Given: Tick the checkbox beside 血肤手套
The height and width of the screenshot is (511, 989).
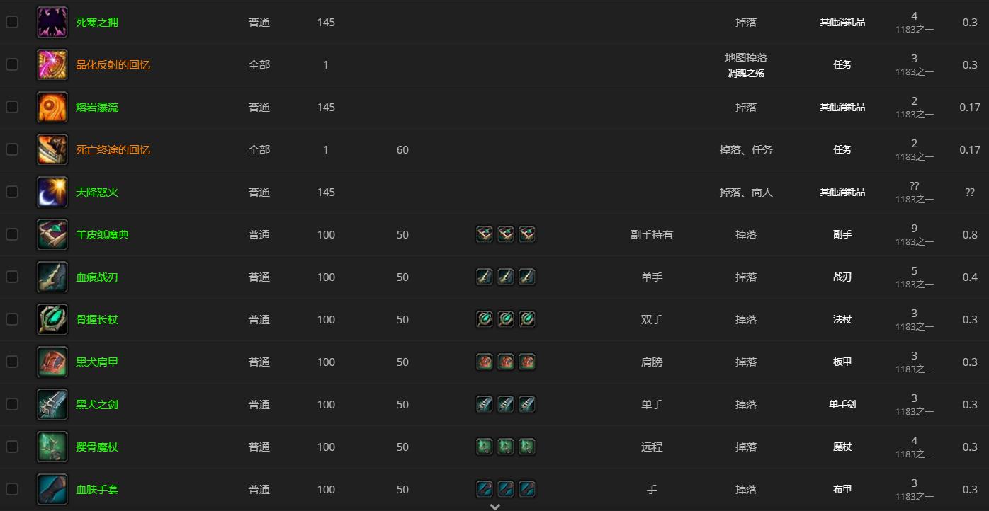Looking at the screenshot, I should [x=11, y=489].
